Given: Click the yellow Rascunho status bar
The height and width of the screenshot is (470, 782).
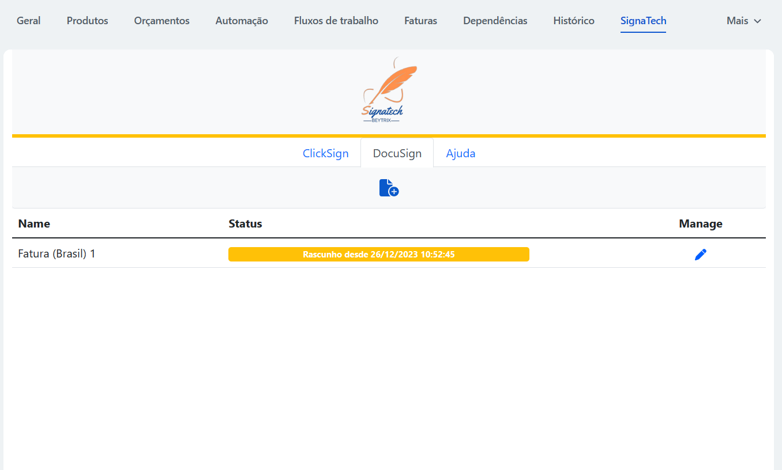Looking at the screenshot, I should 378,255.
